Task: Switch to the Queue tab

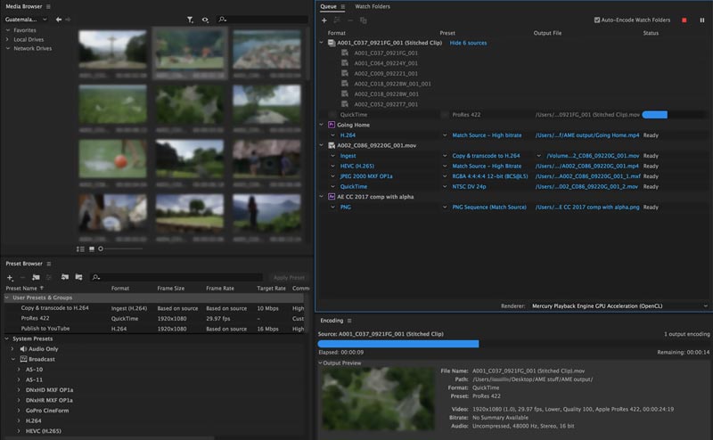Action: (328, 6)
